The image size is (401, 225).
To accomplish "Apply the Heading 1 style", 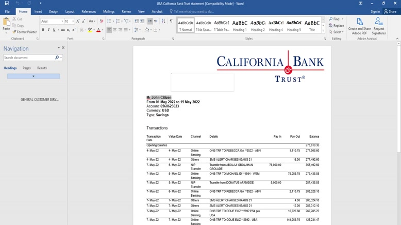I will (240, 25).
